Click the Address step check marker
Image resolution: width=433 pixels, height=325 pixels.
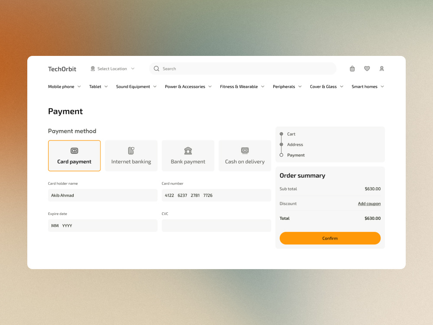(x=281, y=145)
